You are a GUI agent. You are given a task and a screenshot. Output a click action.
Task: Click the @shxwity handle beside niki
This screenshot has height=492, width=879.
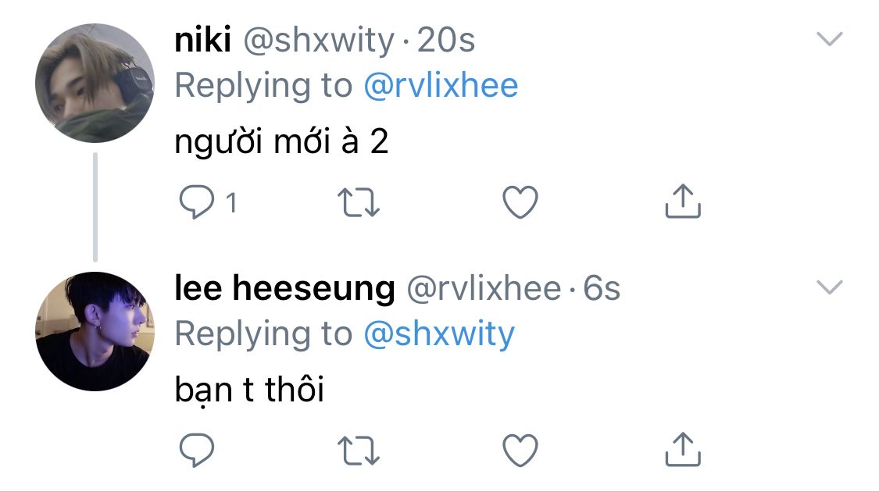click(319, 41)
